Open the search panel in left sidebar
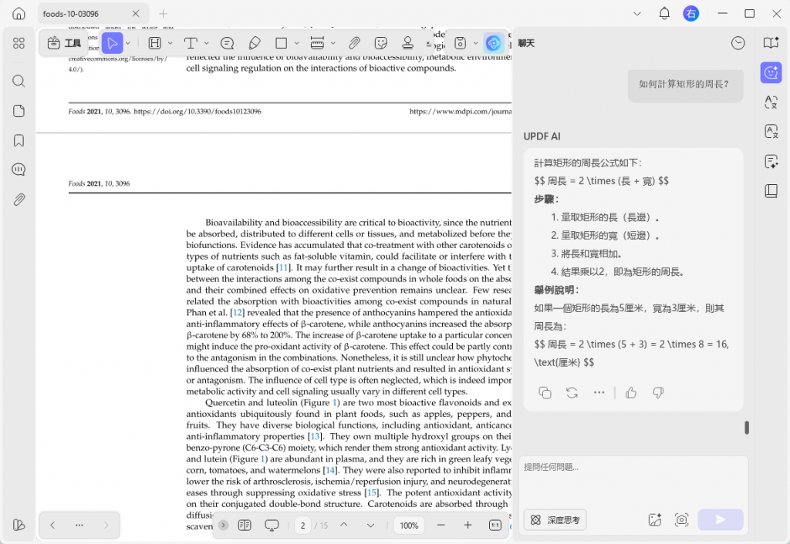Screen dimensions: 790x544 click(19, 81)
